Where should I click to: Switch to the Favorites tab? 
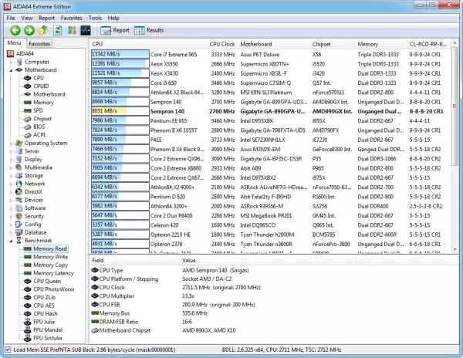(39, 44)
